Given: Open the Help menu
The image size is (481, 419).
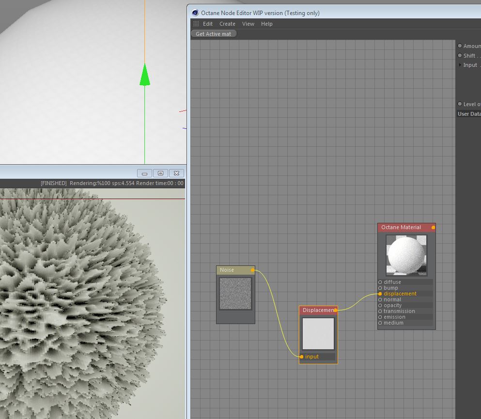Looking at the screenshot, I should (x=267, y=24).
